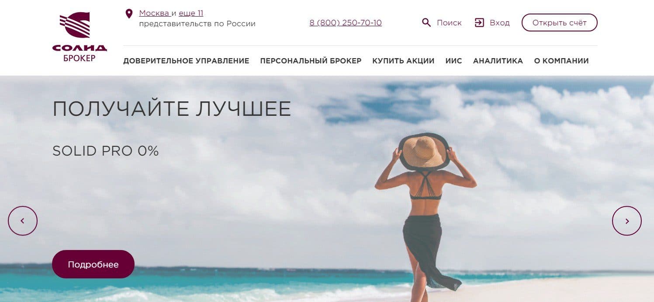The width and height of the screenshot is (654, 302).
Task: Go to next slide arrow
Action: click(627, 221)
